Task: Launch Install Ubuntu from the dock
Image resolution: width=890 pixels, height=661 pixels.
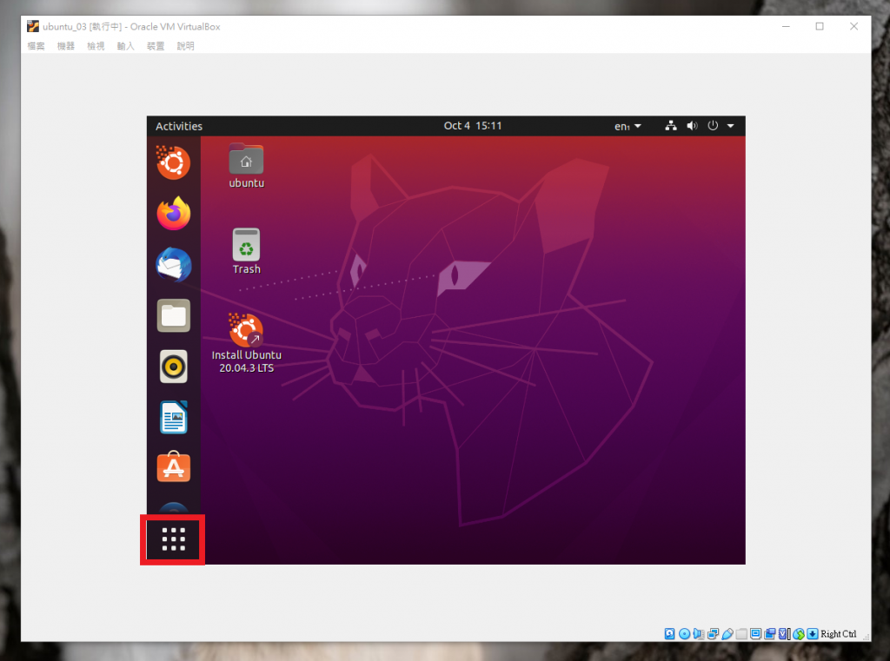Action: pyautogui.click(x=173, y=162)
